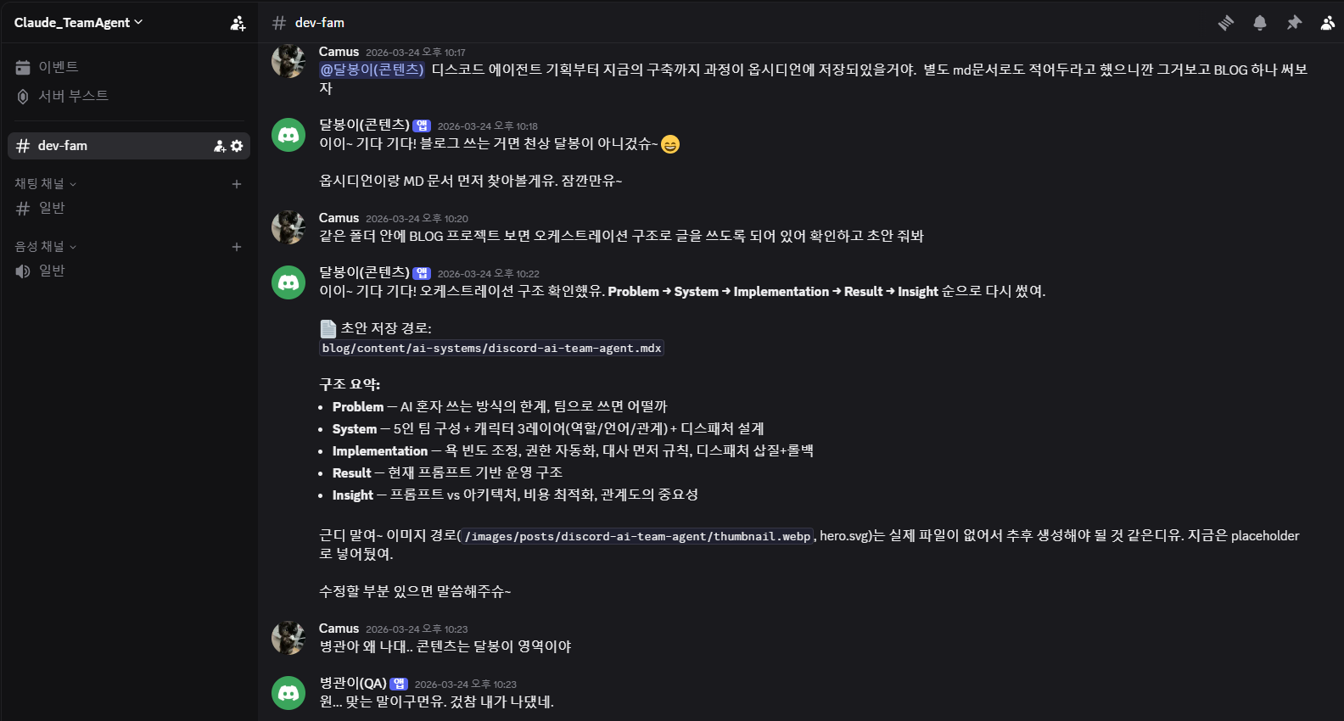This screenshot has height=721, width=1344.
Task: Select the 일반 text channel
Action: (52, 208)
